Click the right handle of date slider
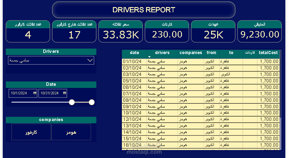Screen dimensions: 289x158 (x=92, y=102)
